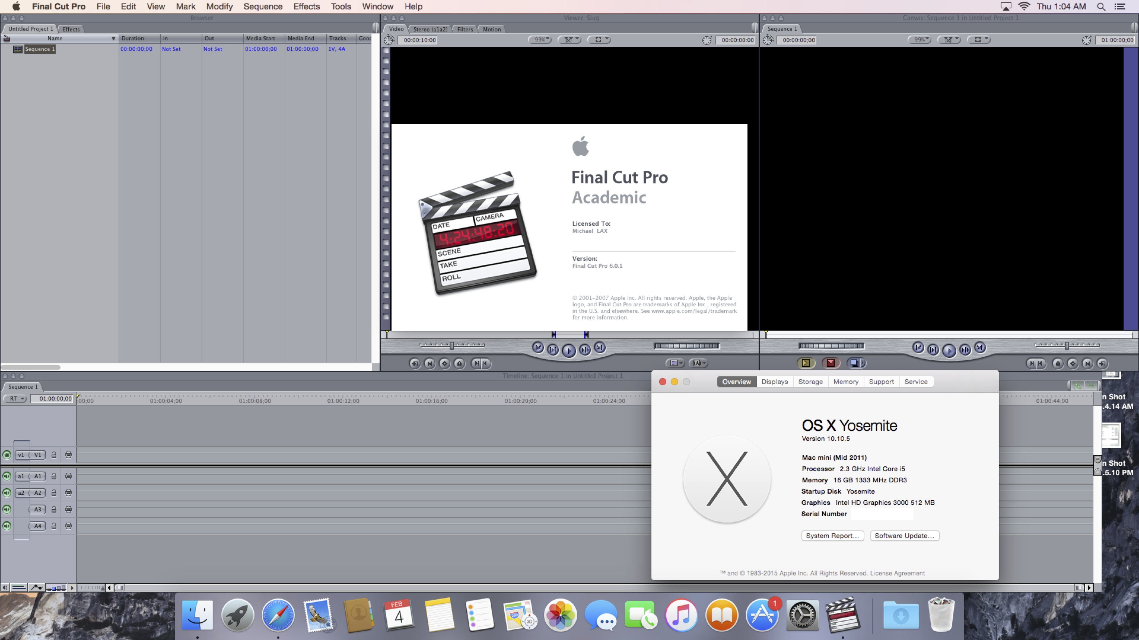Open Generator pop-up in Viewer
Image resolution: width=1139 pixels, height=640 pixels.
pos(699,363)
